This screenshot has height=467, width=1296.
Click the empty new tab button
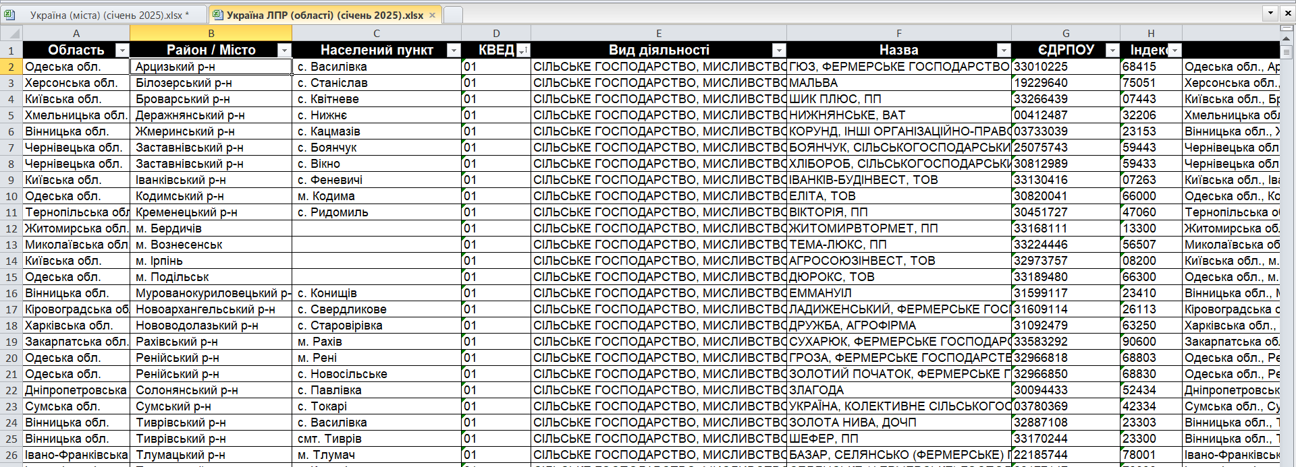click(453, 15)
